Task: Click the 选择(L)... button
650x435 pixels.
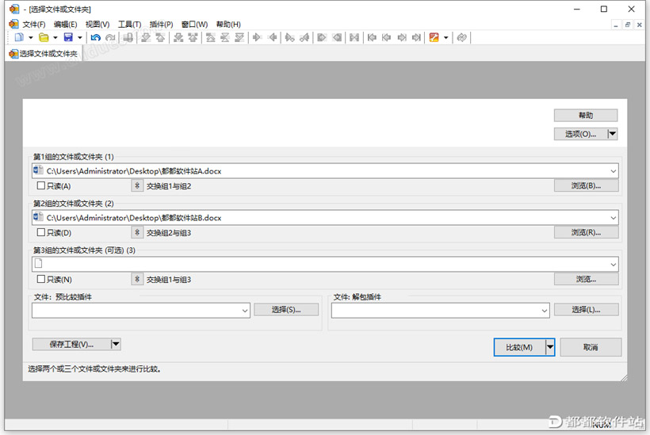Action: coord(586,310)
